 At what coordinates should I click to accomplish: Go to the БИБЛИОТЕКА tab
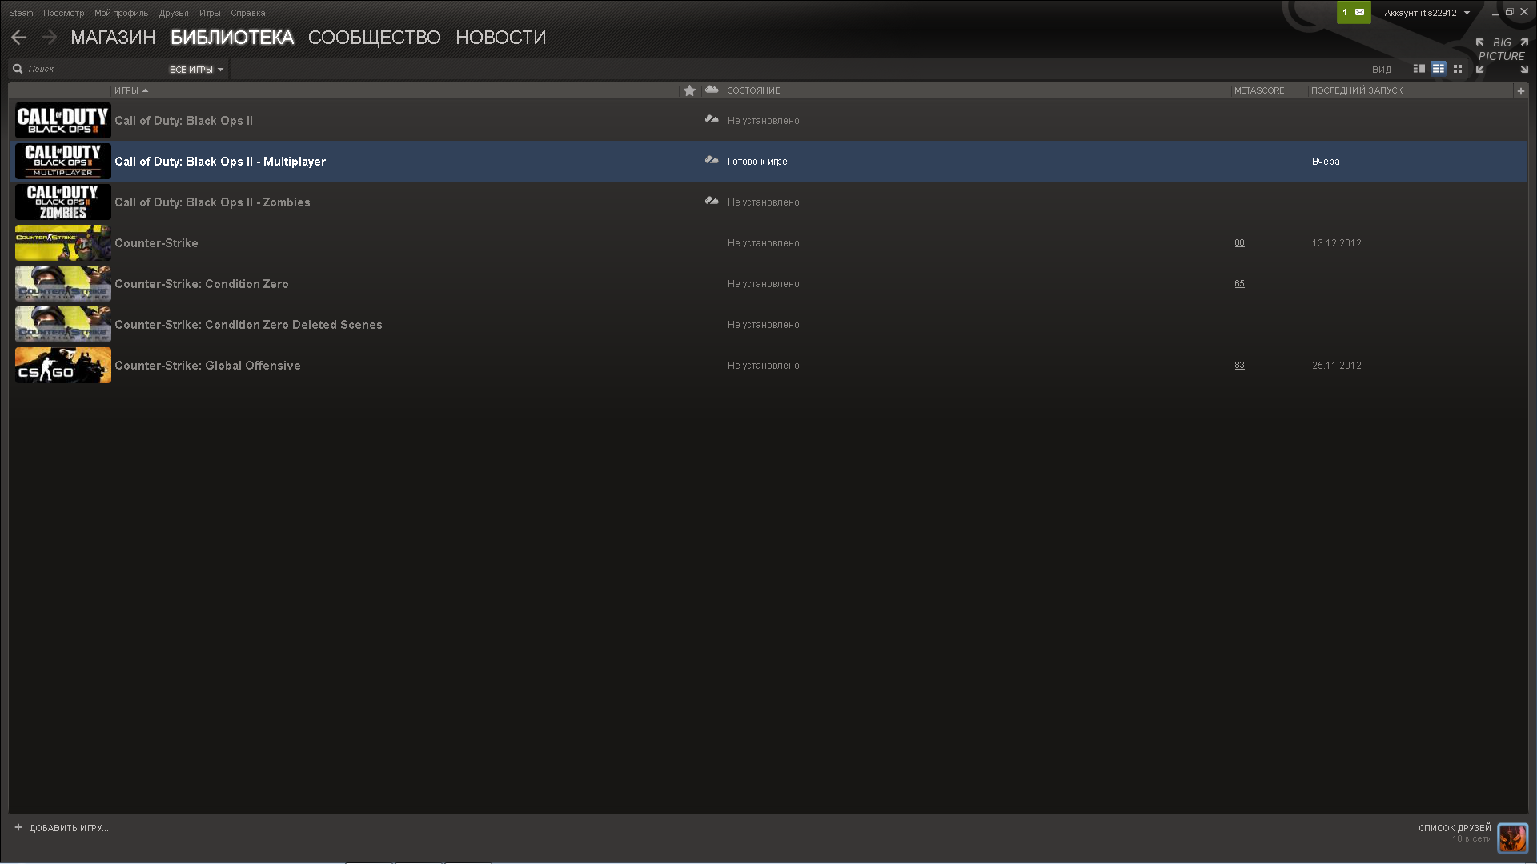coord(232,38)
